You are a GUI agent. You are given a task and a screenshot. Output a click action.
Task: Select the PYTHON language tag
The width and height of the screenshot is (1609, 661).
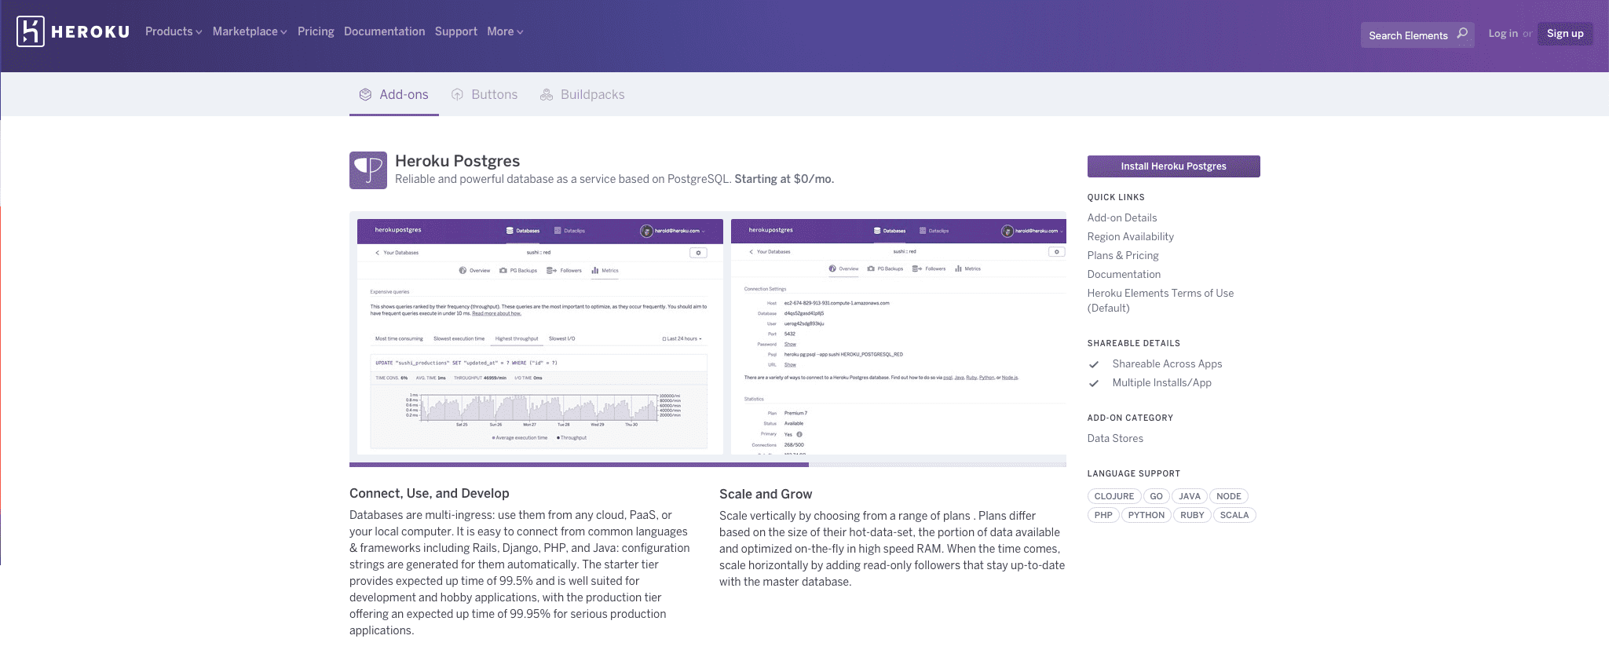coord(1146,515)
